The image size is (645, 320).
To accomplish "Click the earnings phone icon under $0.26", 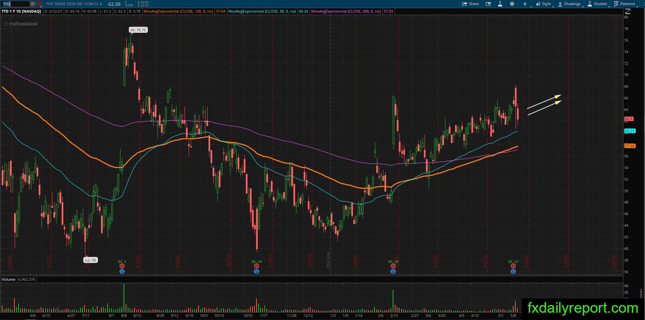I will [256, 266].
